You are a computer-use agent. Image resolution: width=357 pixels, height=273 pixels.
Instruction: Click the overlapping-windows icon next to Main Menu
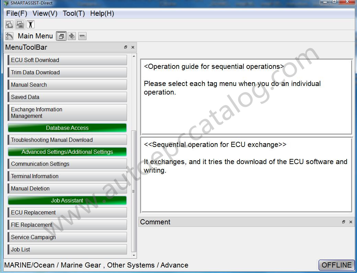pos(61,36)
